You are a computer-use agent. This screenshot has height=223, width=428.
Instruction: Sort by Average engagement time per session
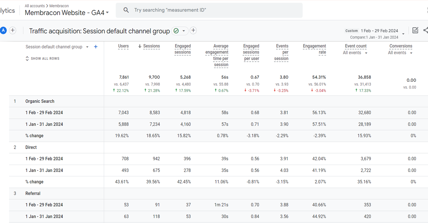[217, 55]
